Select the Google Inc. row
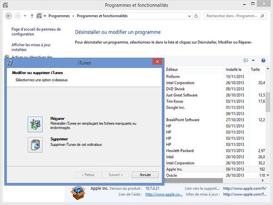273x205 pixels. (215, 108)
